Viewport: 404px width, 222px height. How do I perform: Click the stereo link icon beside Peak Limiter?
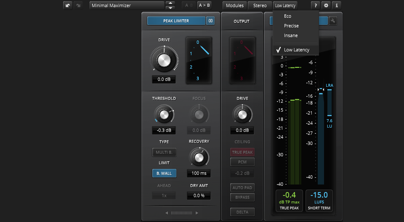click(210, 21)
